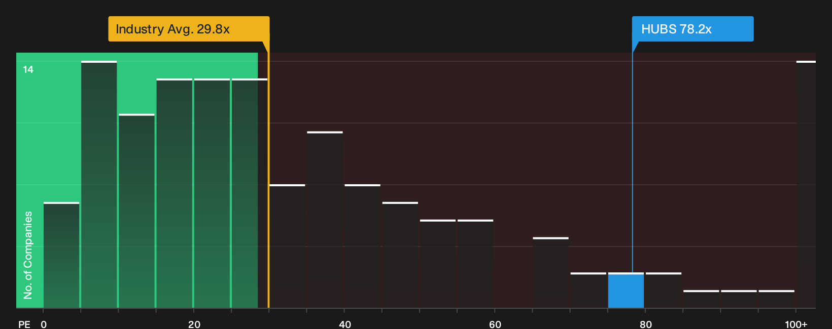Select the 70 to 75 PE bar

588,291
